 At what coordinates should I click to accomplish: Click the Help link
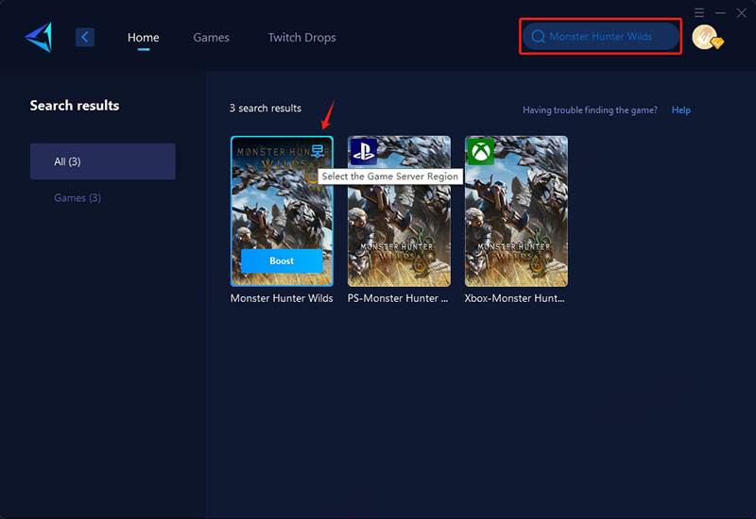(x=680, y=110)
